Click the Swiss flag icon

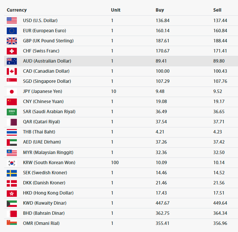pos(12,51)
